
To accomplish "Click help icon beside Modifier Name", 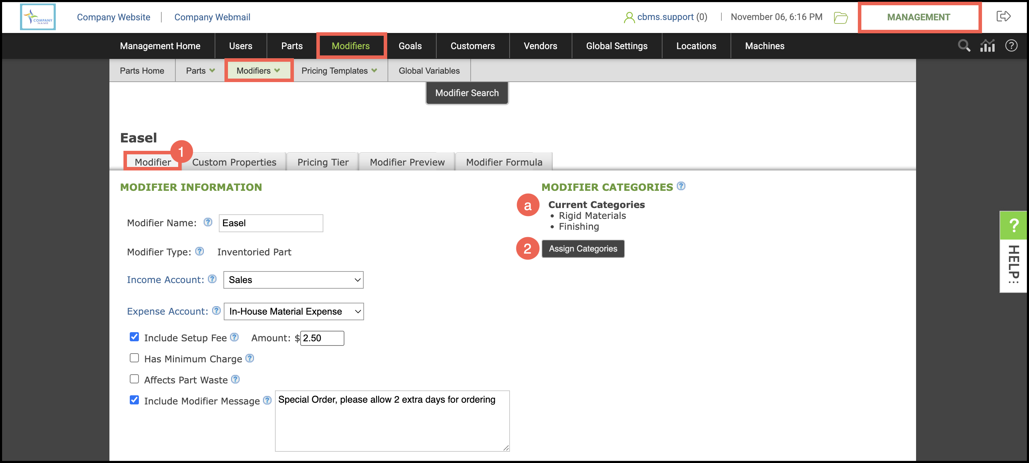I will tap(208, 222).
